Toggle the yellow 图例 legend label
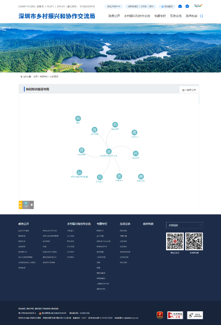This screenshot has height=325, width=221. pyautogui.click(x=20, y=205)
